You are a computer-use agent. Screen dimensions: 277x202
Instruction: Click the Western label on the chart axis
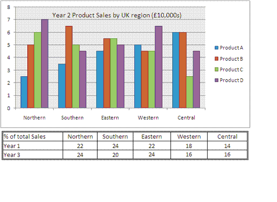tap(148, 118)
